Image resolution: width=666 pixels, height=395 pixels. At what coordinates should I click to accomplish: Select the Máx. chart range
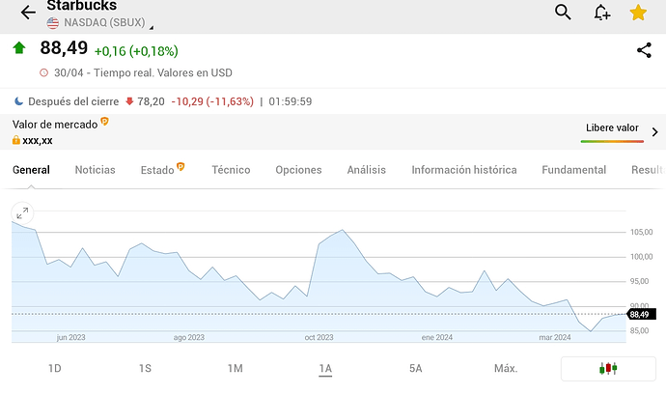pos(506,368)
